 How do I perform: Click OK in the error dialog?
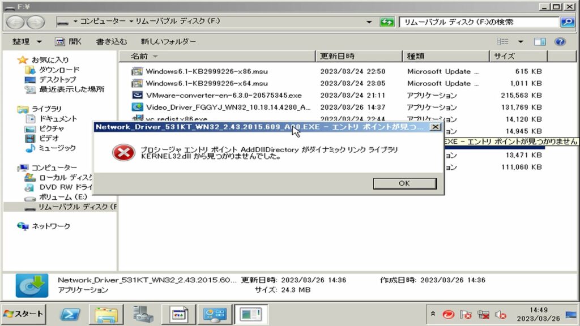pos(404,183)
